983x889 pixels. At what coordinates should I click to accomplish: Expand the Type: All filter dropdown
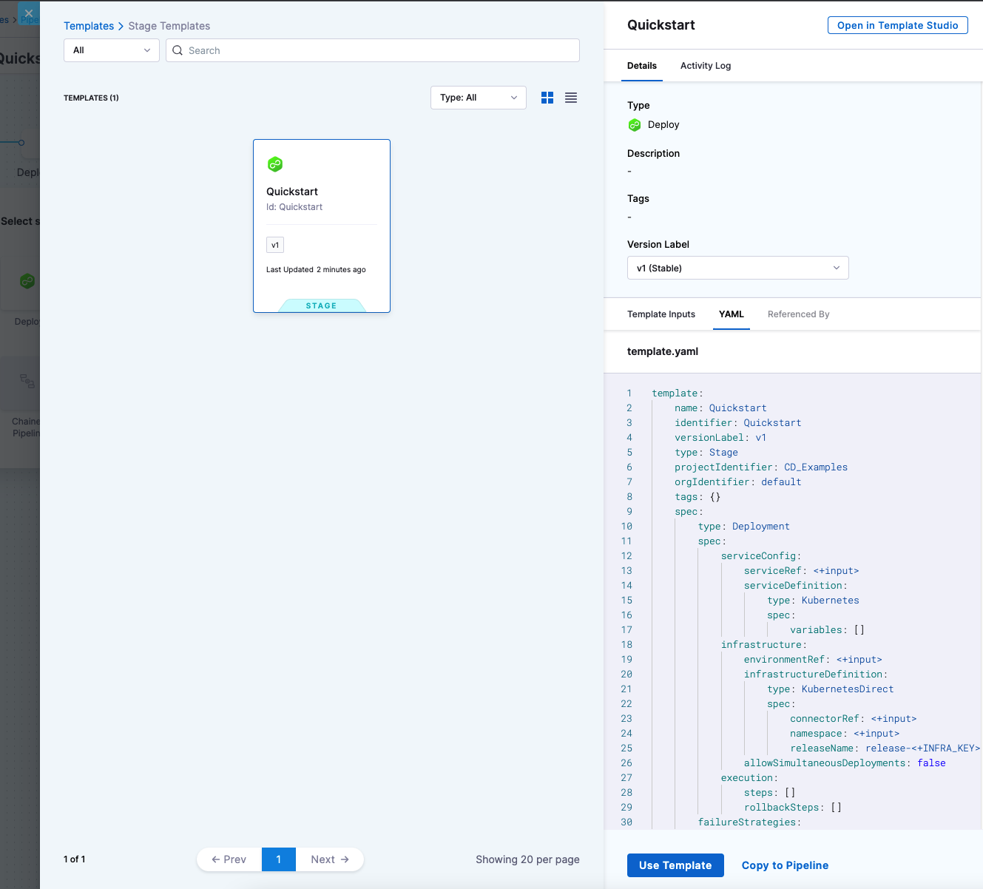478,98
